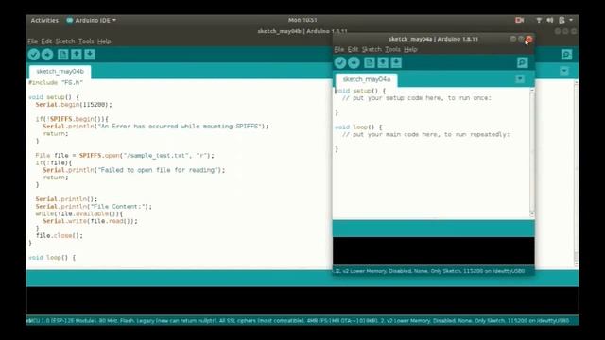Open Serial Monitor in sketch_may04a window
605x340 pixels.
(523, 62)
